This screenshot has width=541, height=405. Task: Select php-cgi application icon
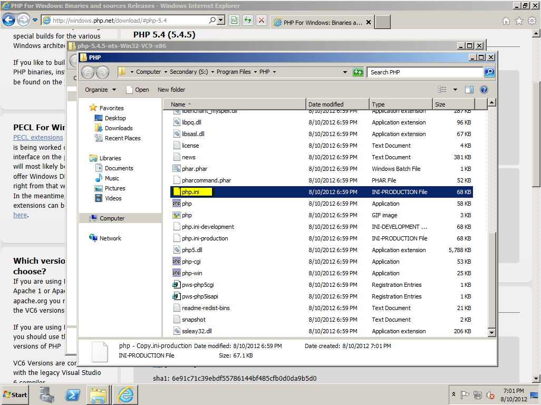tap(176, 262)
